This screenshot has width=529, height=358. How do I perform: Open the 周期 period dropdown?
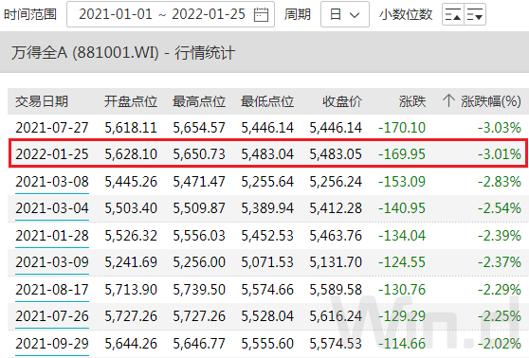(345, 14)
